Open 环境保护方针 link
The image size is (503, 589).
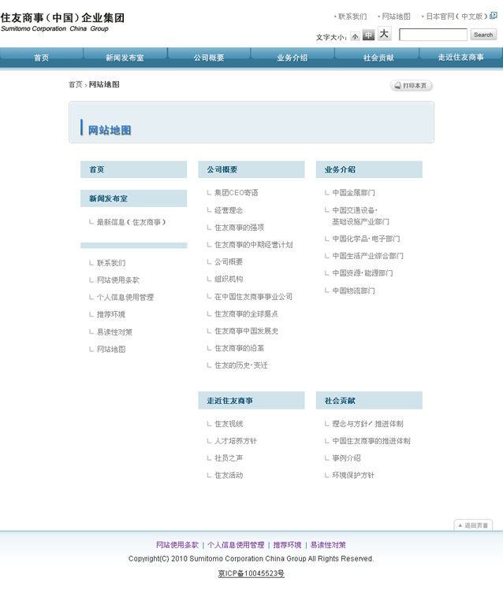[353, 475]
